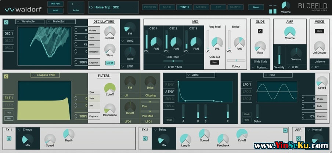This screenshot has height=153, width=332.
Task: Click the FX 2 power icon
Action: 145,138
